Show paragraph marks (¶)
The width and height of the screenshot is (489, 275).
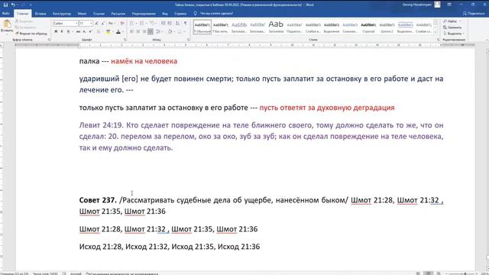tap(186, 24)
